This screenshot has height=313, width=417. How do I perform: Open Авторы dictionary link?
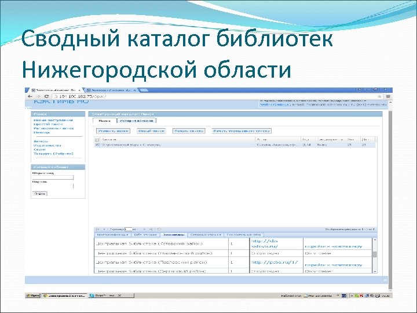(x=41, y=141)
